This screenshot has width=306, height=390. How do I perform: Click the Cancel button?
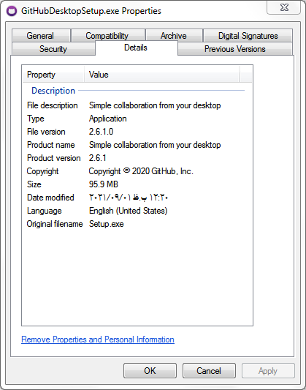[209, 370]
